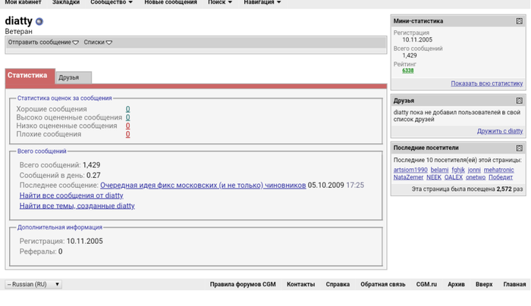Click the 2,572 page visits count
Viewport: 531px width, 306px height.
pyautogui.click(x=504, y=189)
